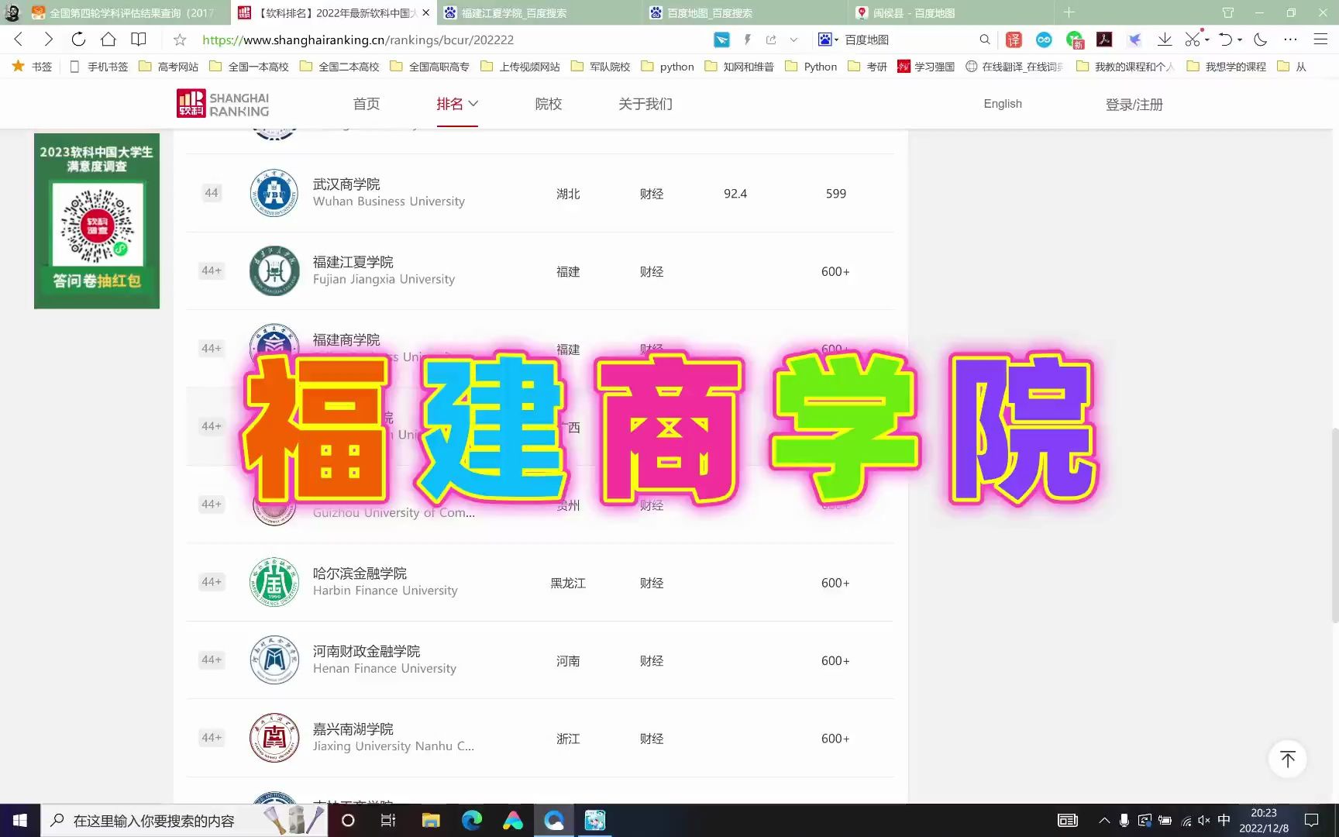Switch site language to English
This screenshot has width=1339, height=837.
click(x=1003, y=104)
